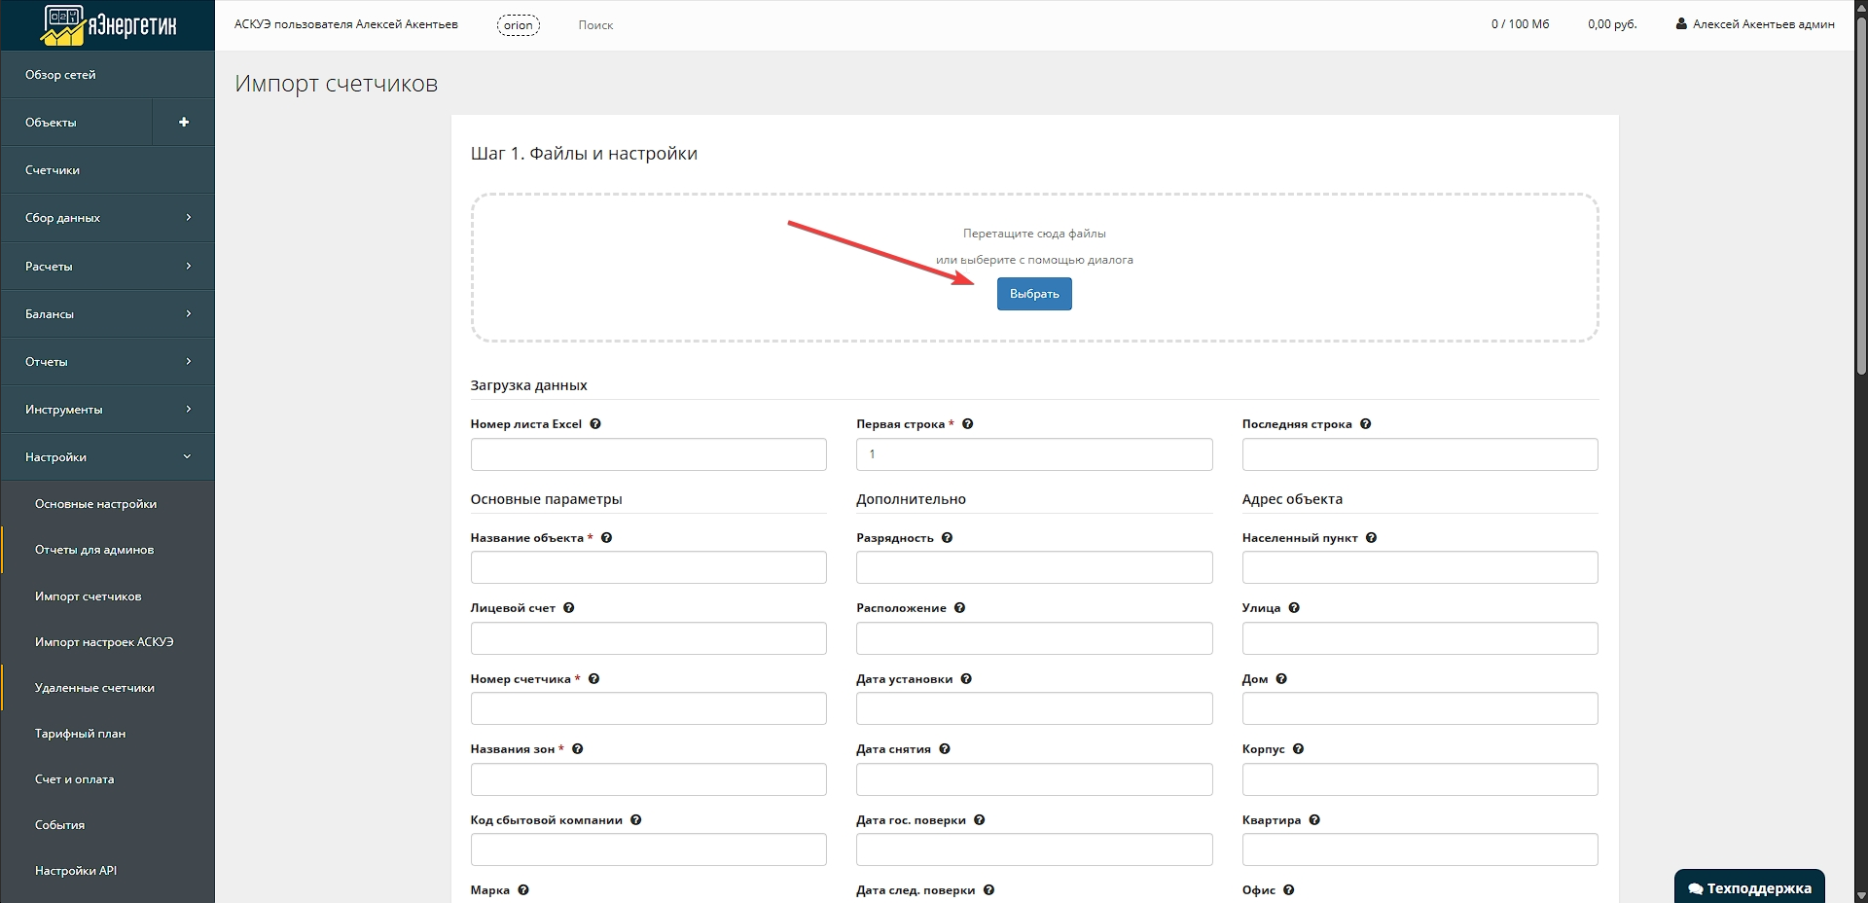
Task: Click user icon next to Алексей Акентьев
Action: (1681, 24)
